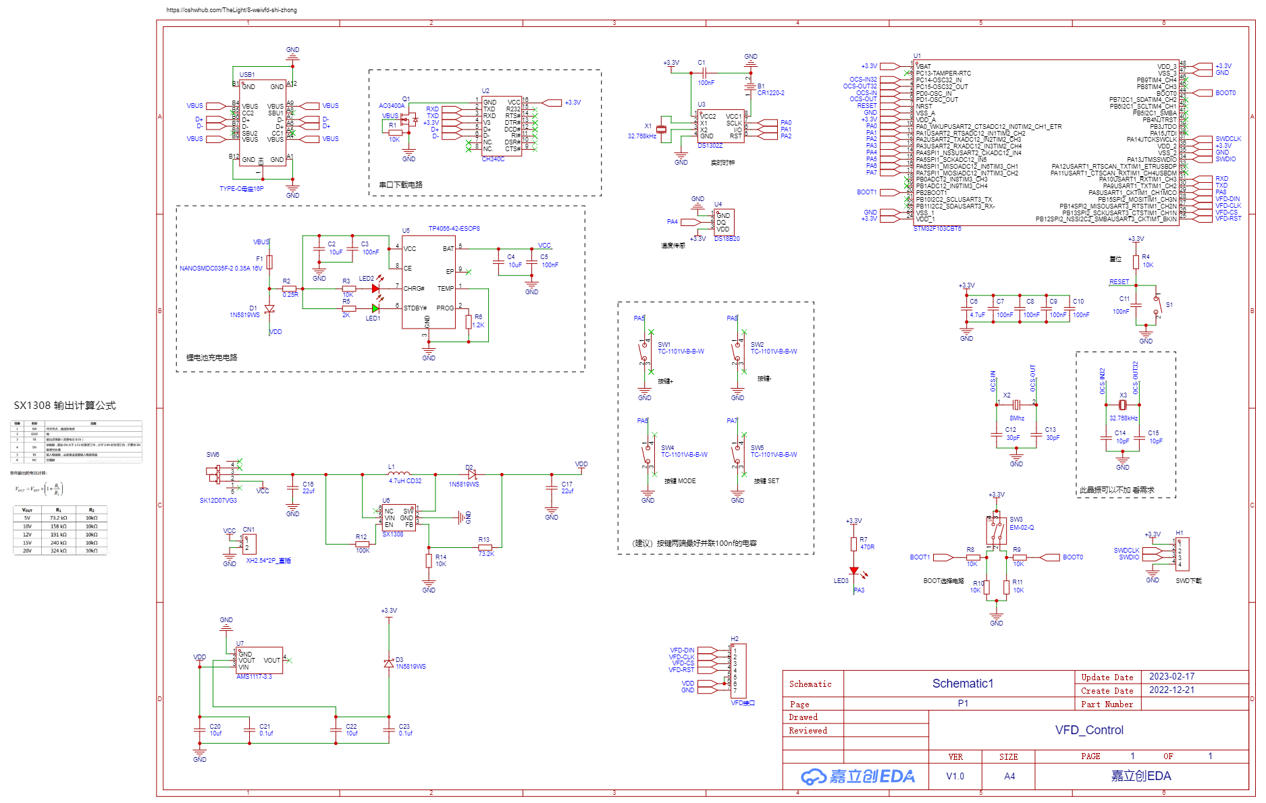Click the VFD接口 header label under H2
The height and width of the screenshot is (803, 1266).
(743, 703)
